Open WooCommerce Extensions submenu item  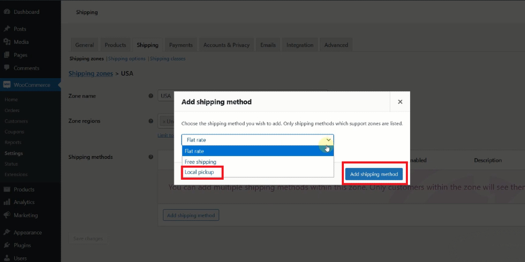[x=16, y=174]
